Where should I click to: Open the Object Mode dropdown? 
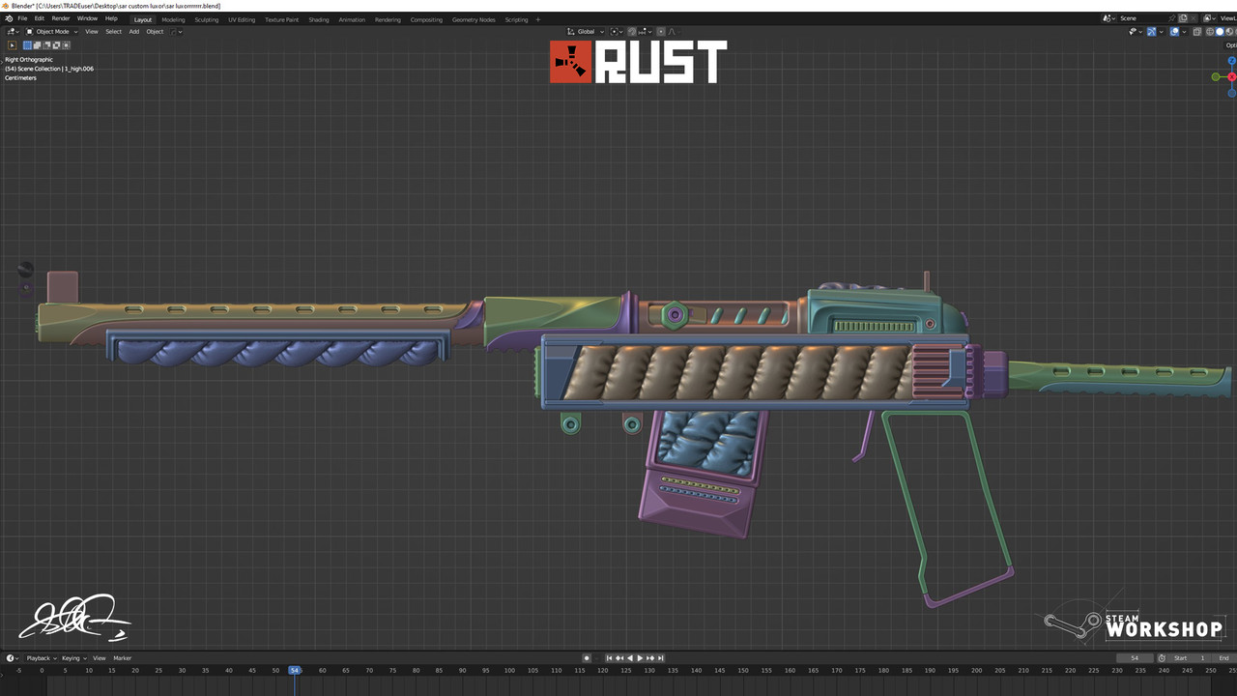coord(50,31)
